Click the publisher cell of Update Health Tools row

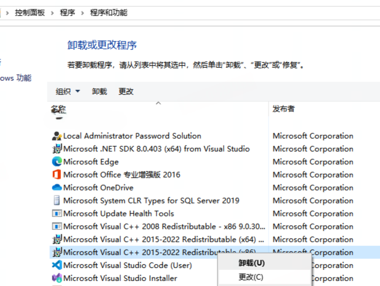click(313, 213)
